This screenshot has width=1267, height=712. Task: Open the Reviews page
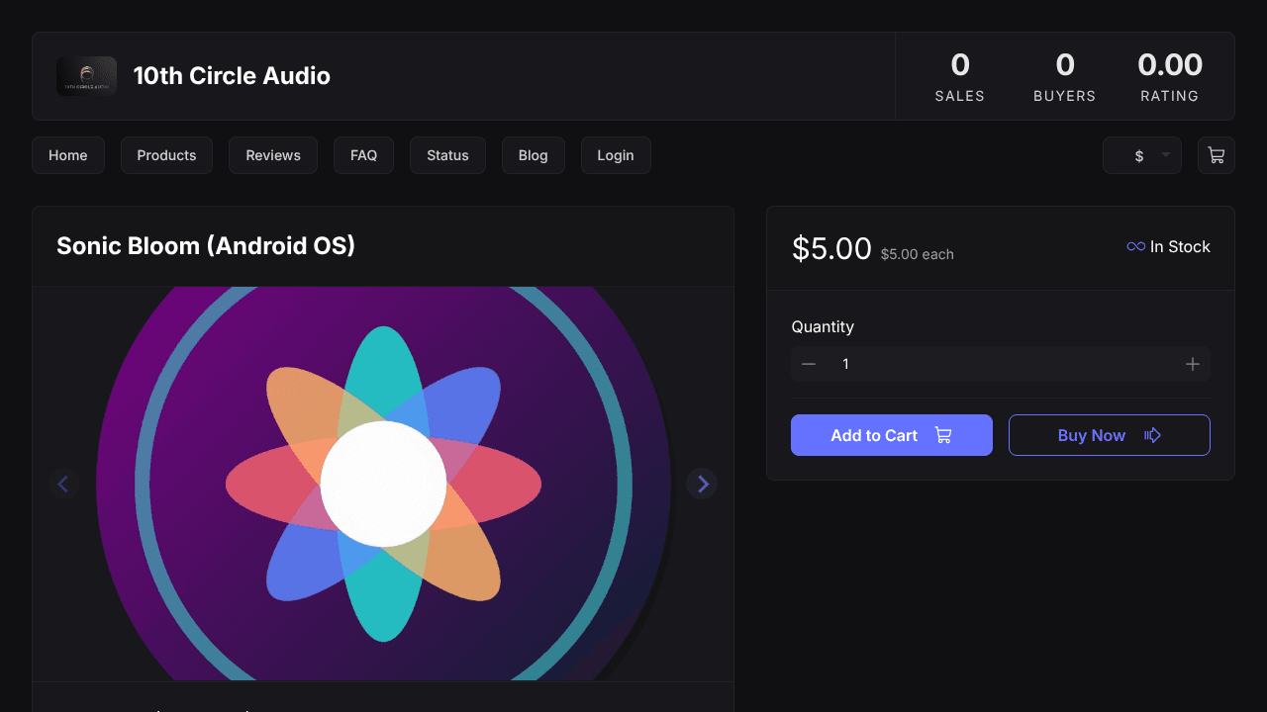pos(273,155)
